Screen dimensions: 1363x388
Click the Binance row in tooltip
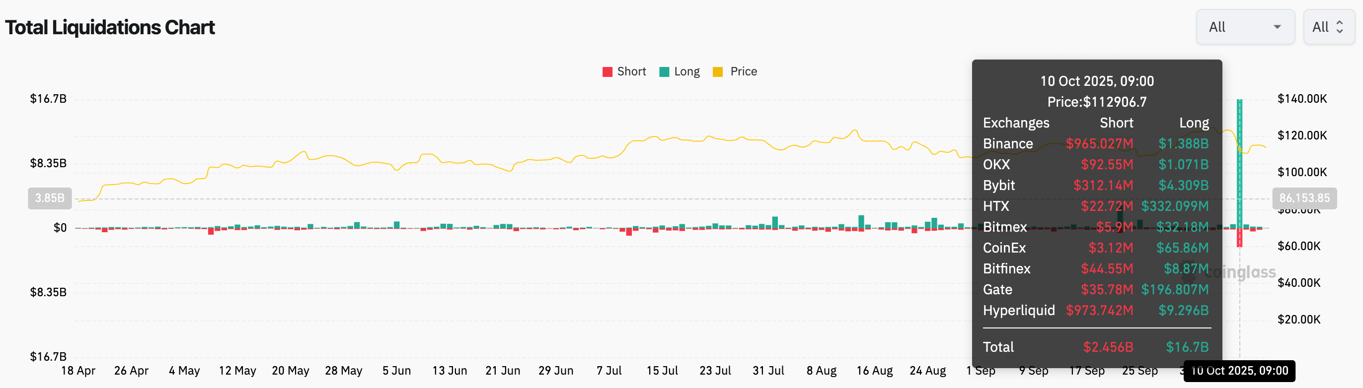point(1096,144)
